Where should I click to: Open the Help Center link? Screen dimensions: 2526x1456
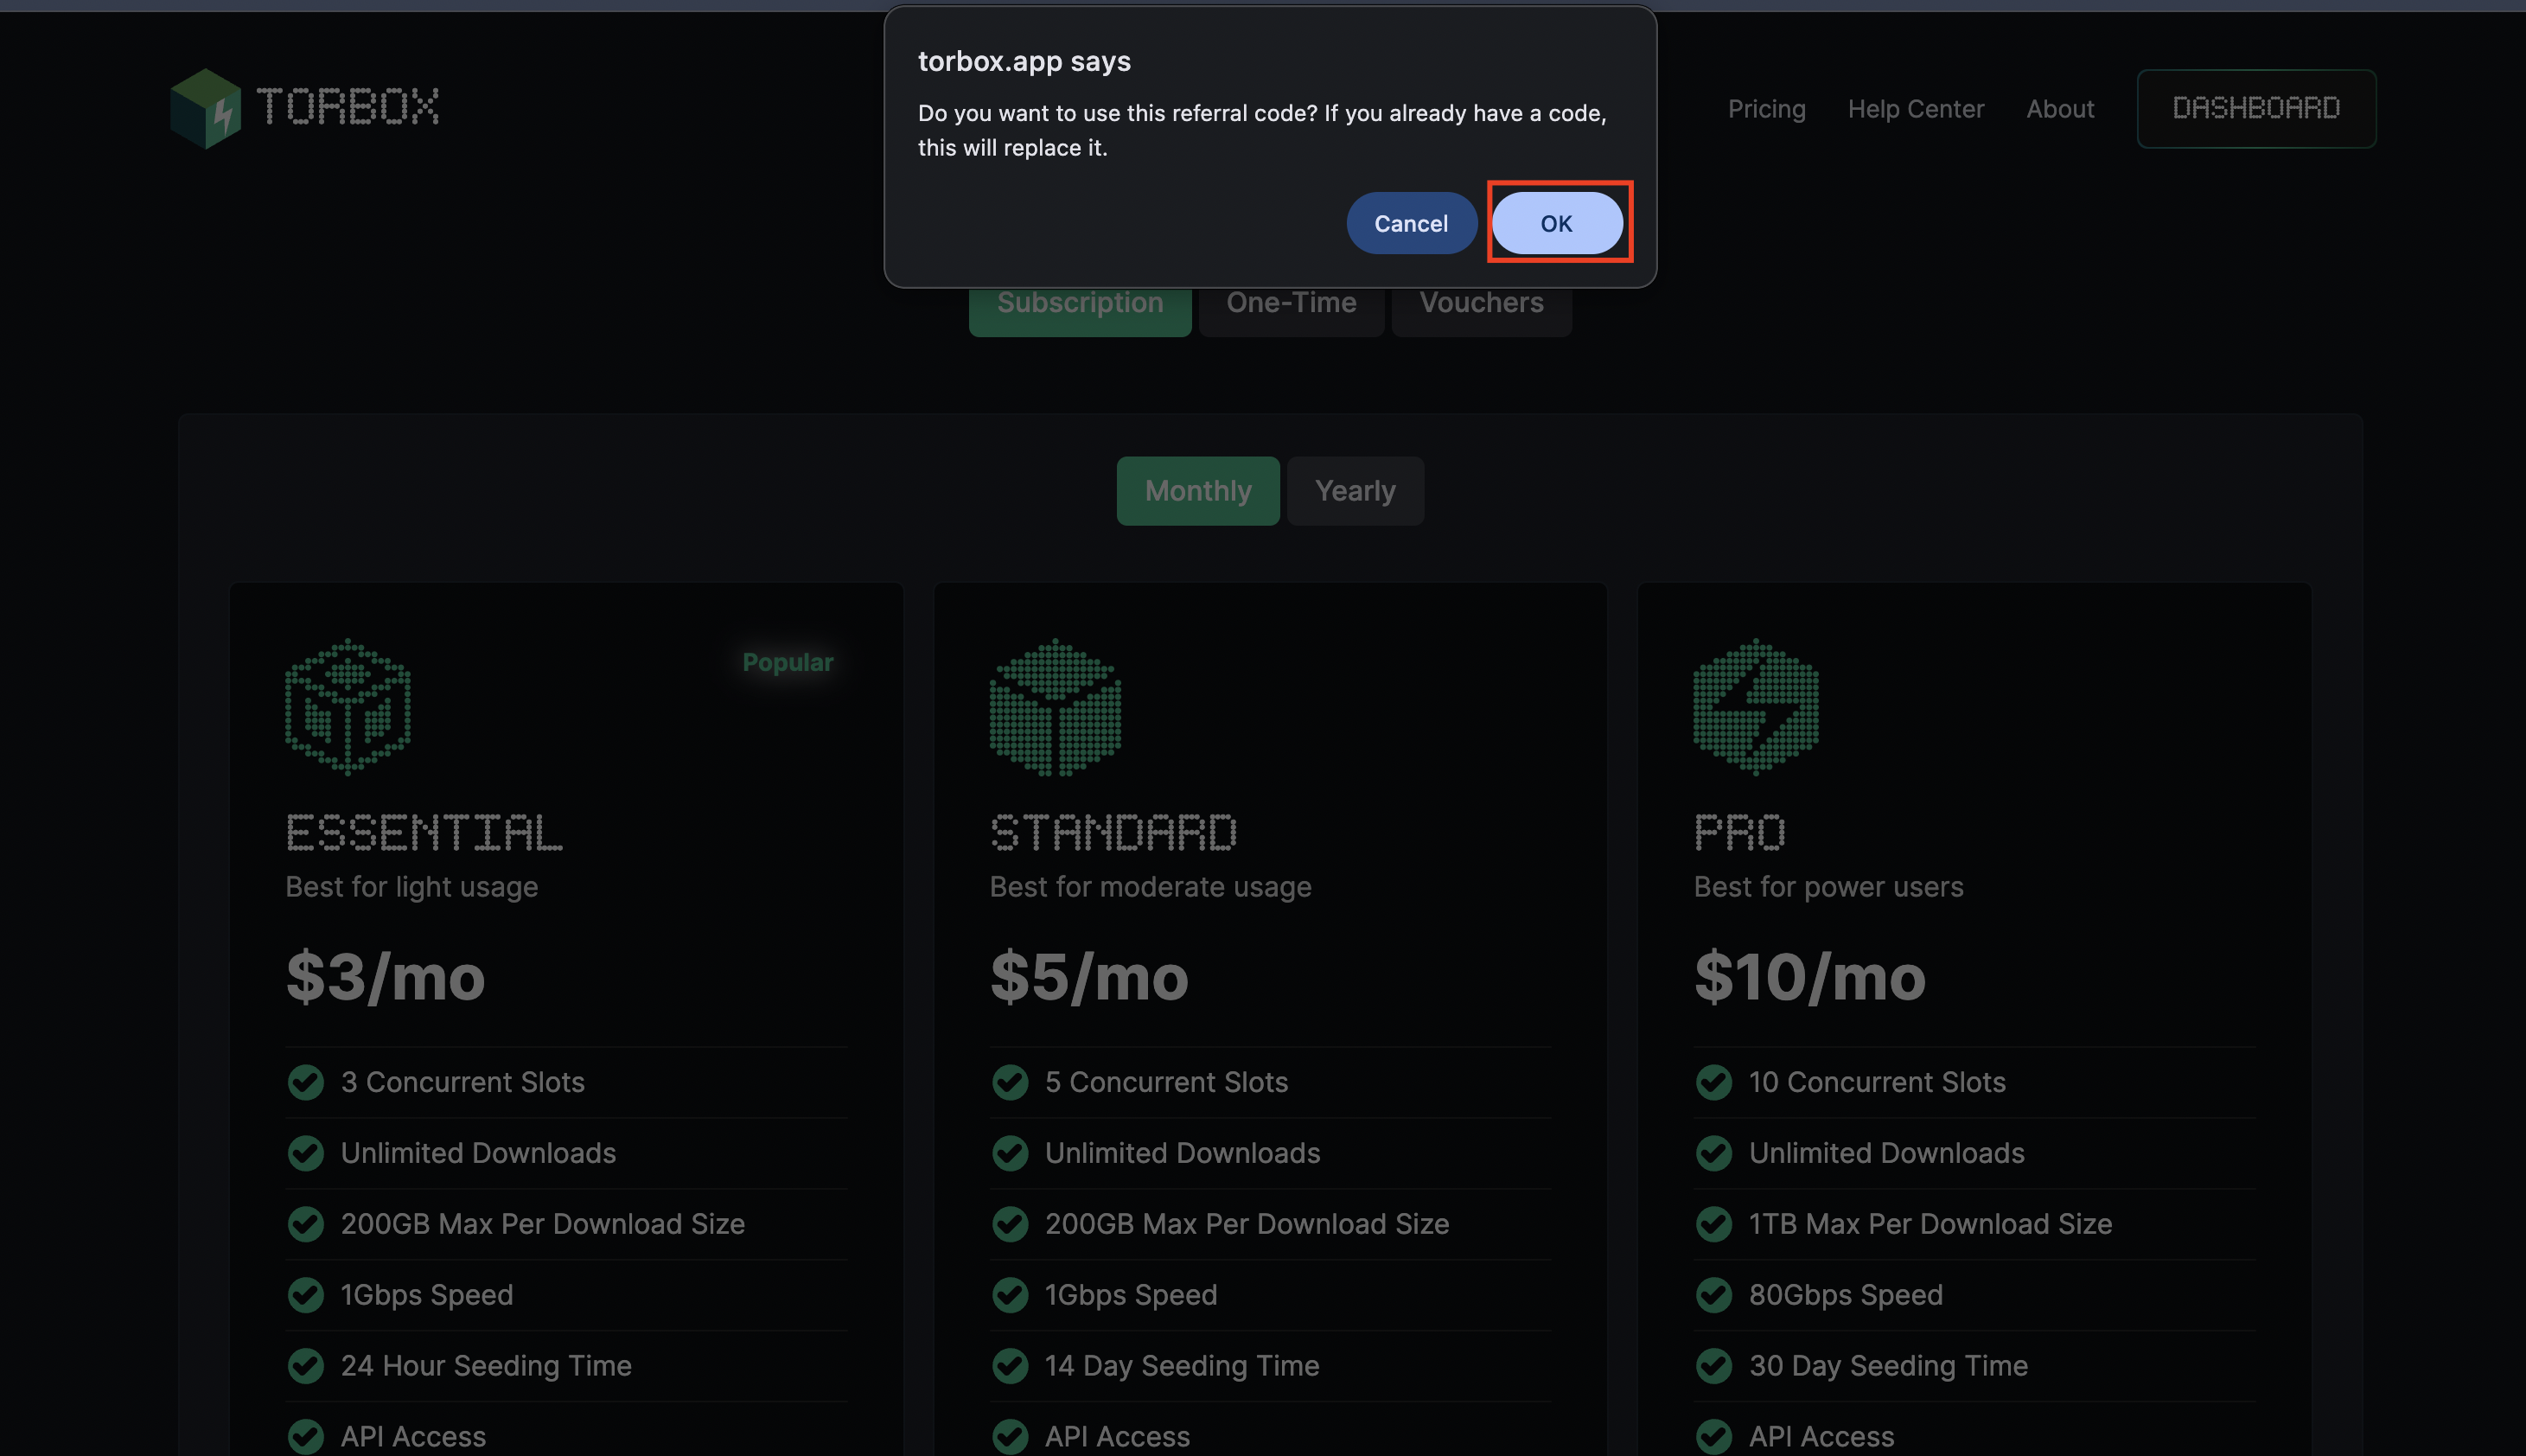point(1915,108)
